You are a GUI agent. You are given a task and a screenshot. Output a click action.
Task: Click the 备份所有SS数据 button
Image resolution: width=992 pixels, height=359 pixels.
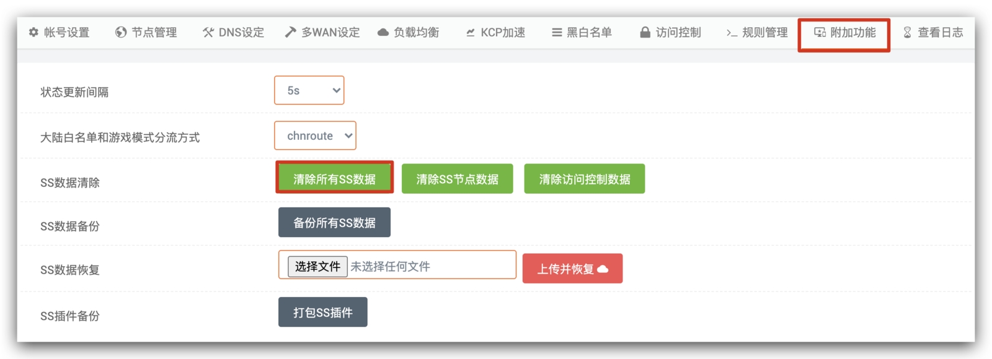334,222
